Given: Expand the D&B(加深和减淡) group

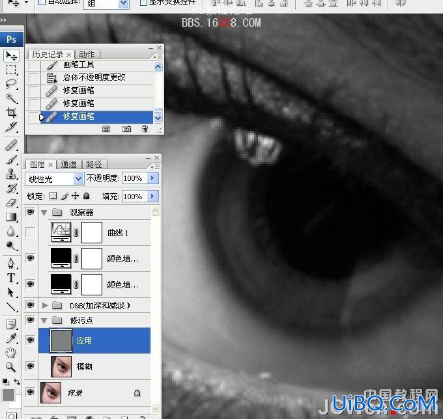Looking at the screenshot, I should click(x=44, y=305).
